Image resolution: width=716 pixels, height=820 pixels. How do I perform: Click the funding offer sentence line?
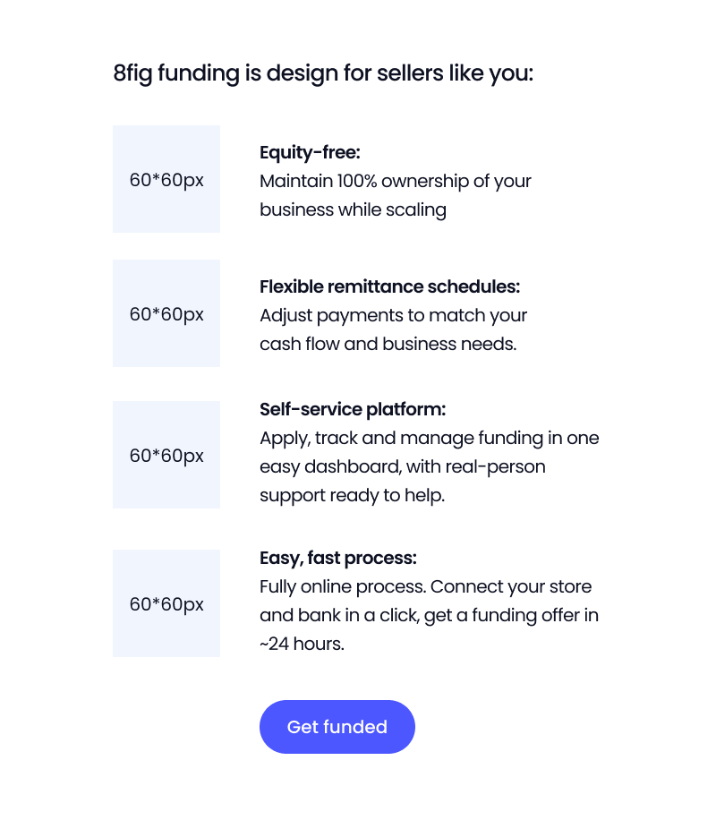[x=429, y=615]
